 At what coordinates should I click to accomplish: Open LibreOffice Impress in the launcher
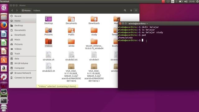click(4, 51)
